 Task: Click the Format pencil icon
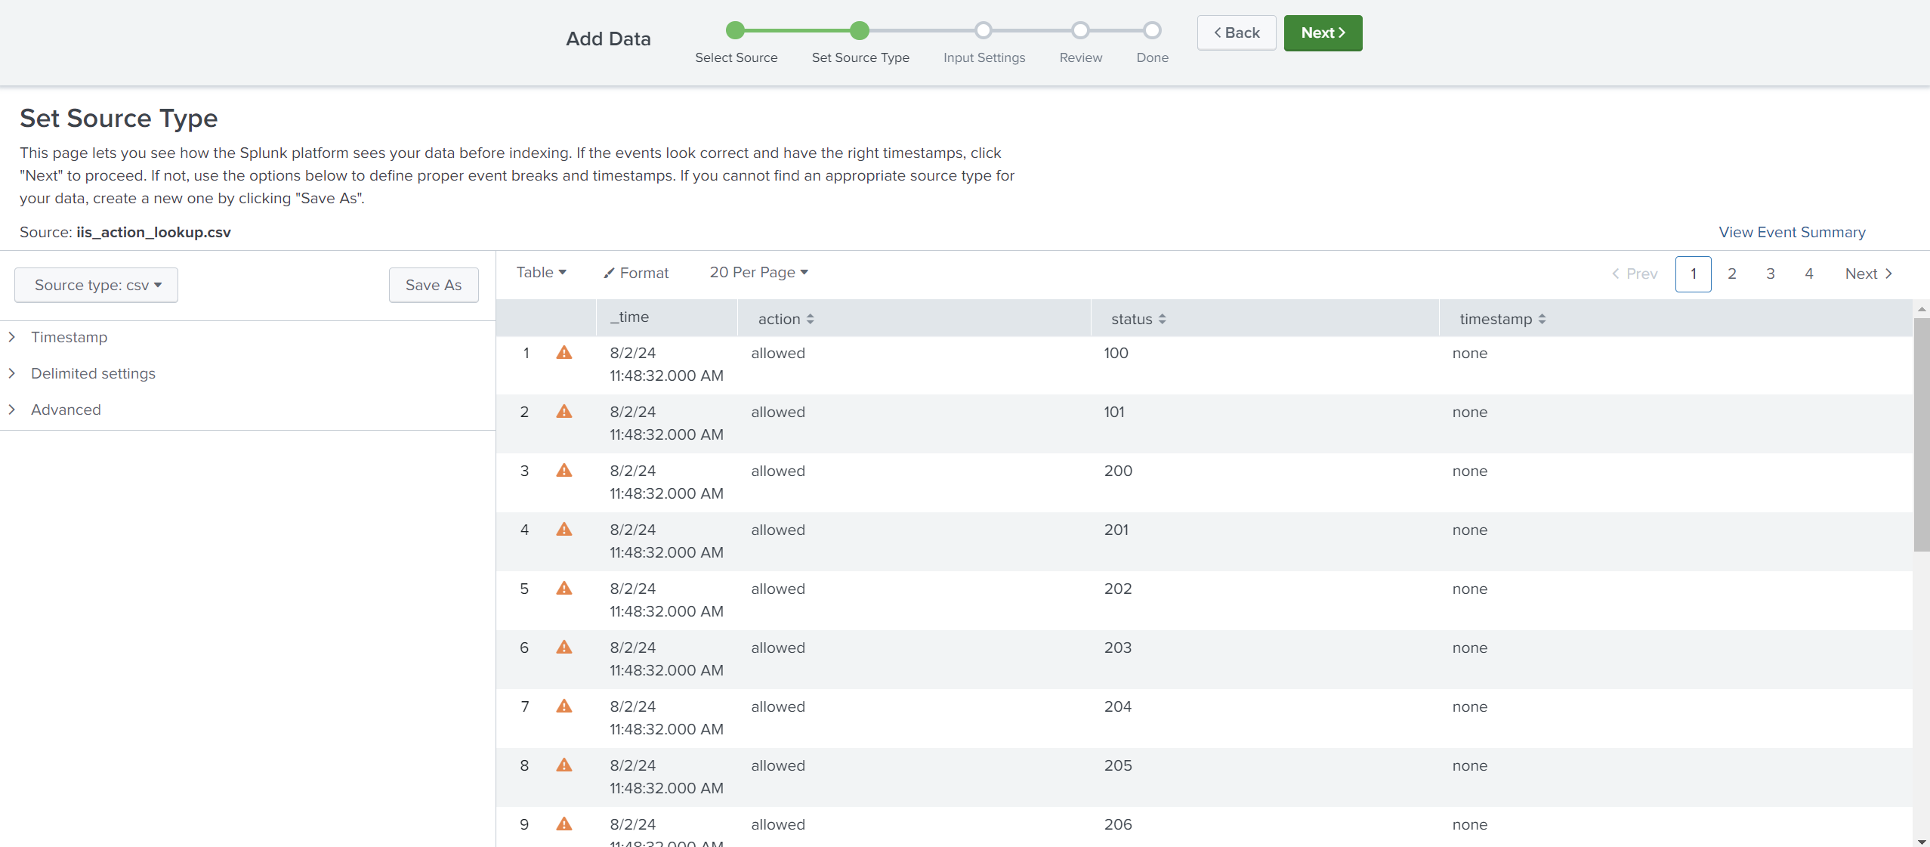[608, 272]
